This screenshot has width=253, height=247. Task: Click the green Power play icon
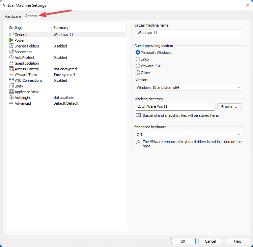point(11,40)
